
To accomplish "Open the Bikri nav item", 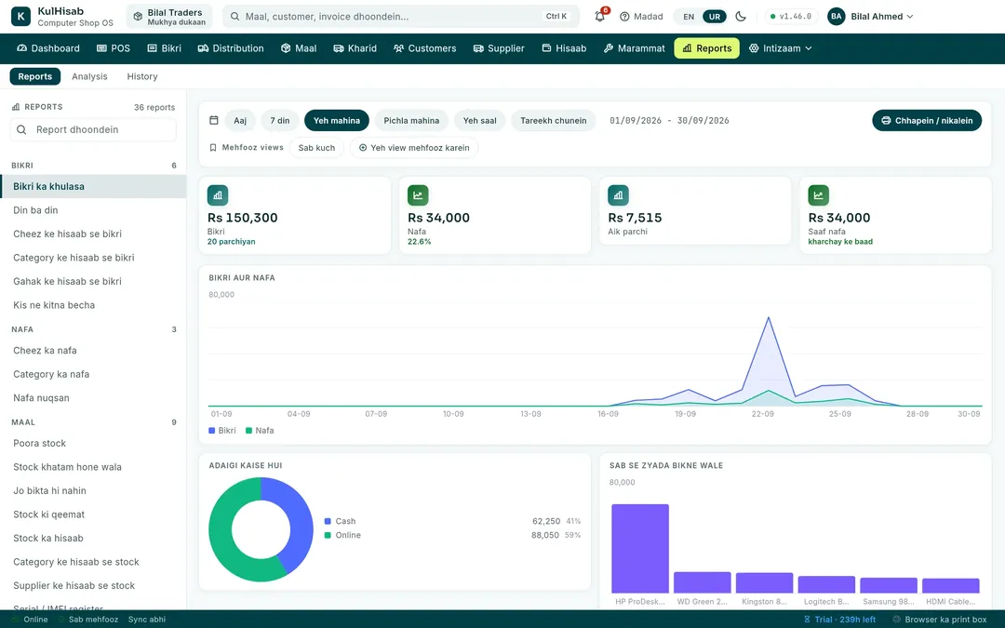I will click(164, 48).
